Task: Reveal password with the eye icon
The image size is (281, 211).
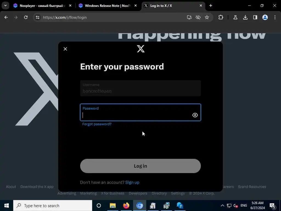Action: [x=195, y=115]
